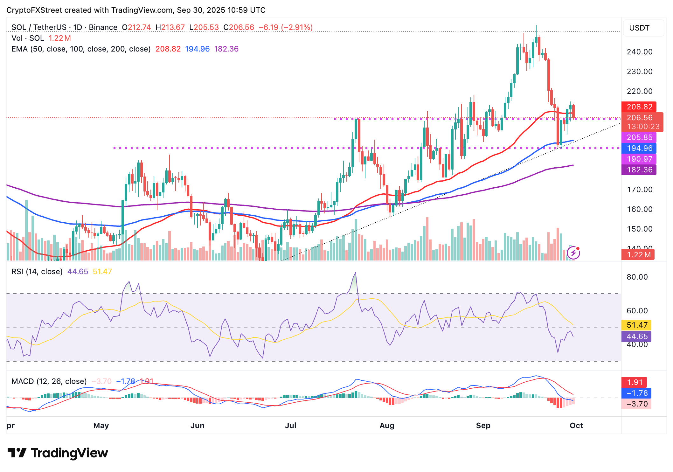Screen dimensions: 673x472
Task: Click the Jul label on time axis
Action: (290, 426)
